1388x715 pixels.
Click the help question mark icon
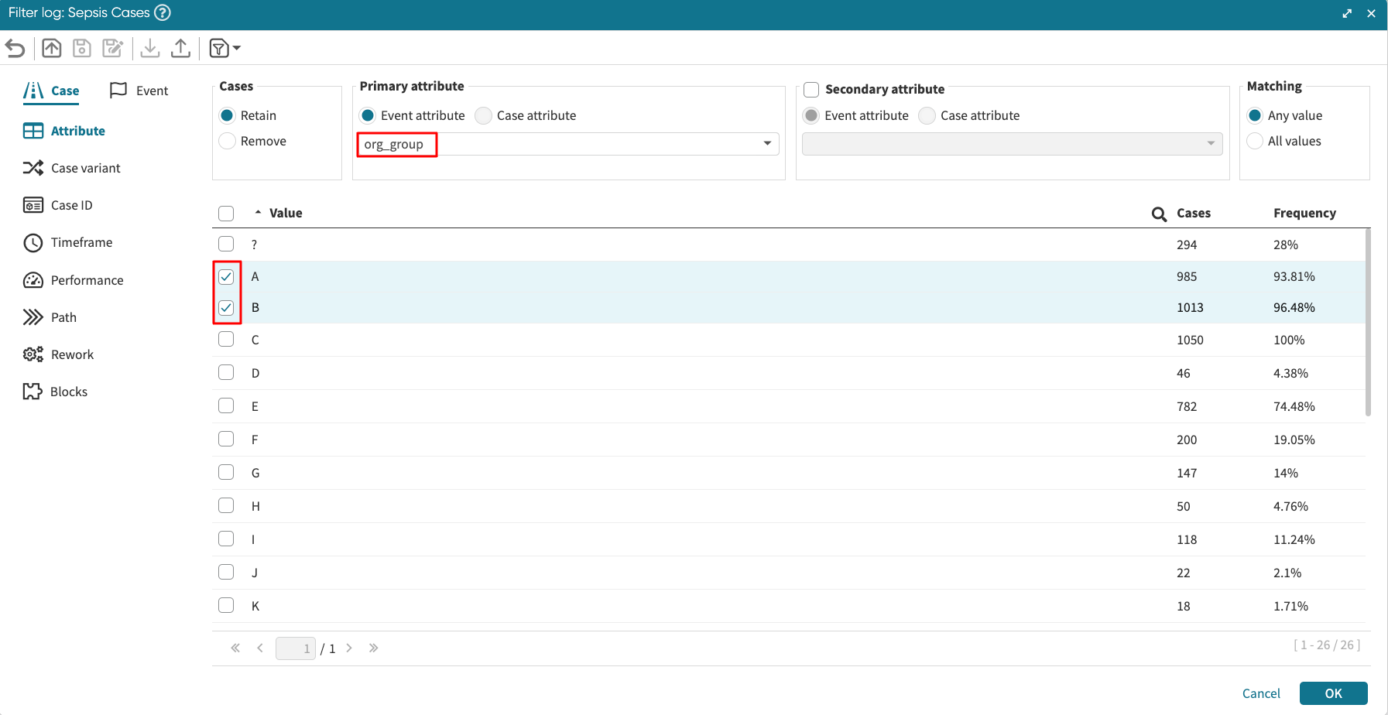(162, 12)
